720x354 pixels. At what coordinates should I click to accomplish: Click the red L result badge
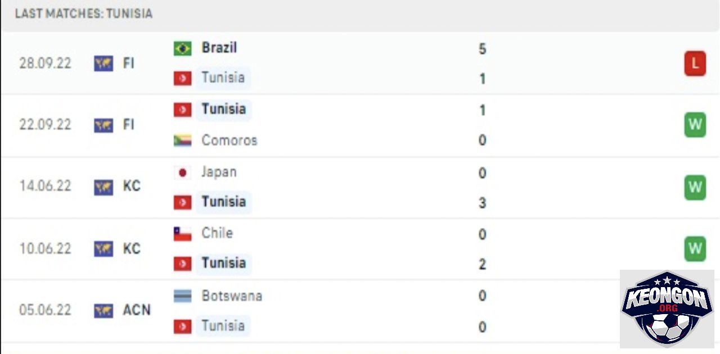coord(695,63)
